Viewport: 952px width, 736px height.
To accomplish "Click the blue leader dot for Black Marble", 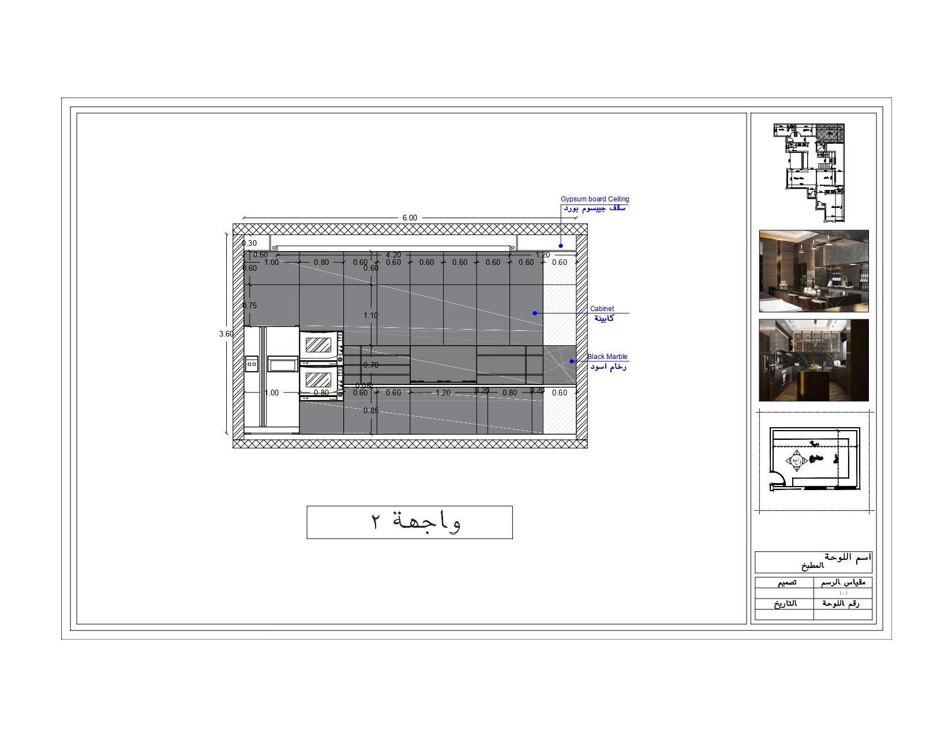I will [x=573, y=362].
